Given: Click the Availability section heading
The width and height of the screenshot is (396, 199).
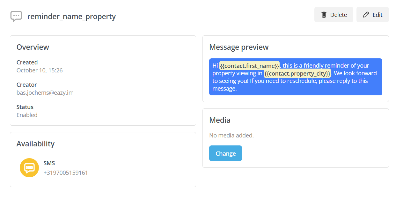Looking at the screenshot, I should (35, 144).
